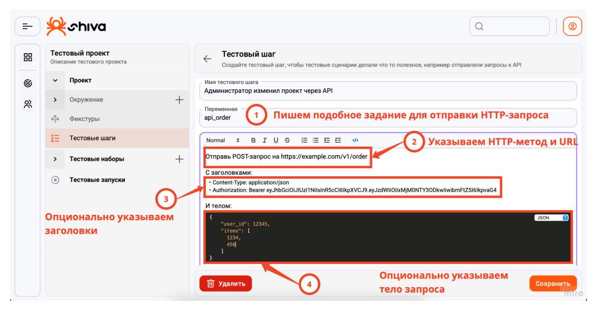Click the Тестовые запуски play icon
The width and height of the screenshot is (597, 310).
coord(55,180)
